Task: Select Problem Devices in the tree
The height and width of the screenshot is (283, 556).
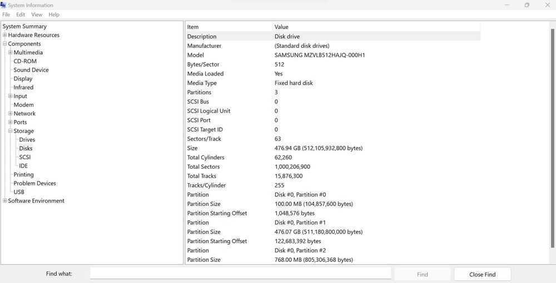Action: click(34, 183)
